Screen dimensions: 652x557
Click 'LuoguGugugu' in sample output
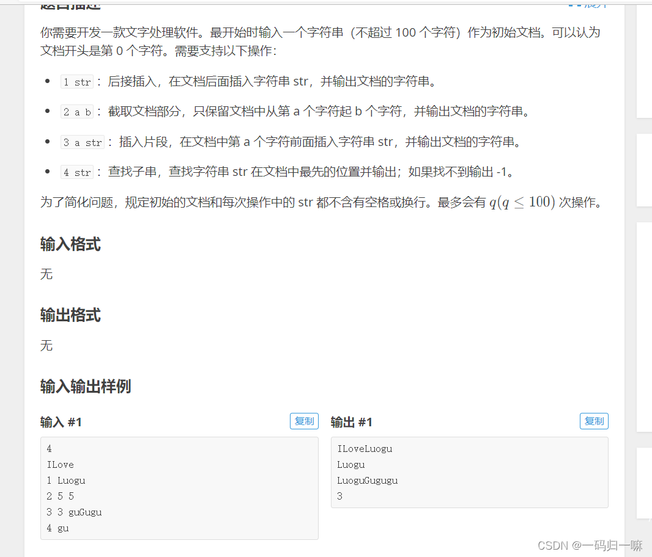(x=367, y=481)
